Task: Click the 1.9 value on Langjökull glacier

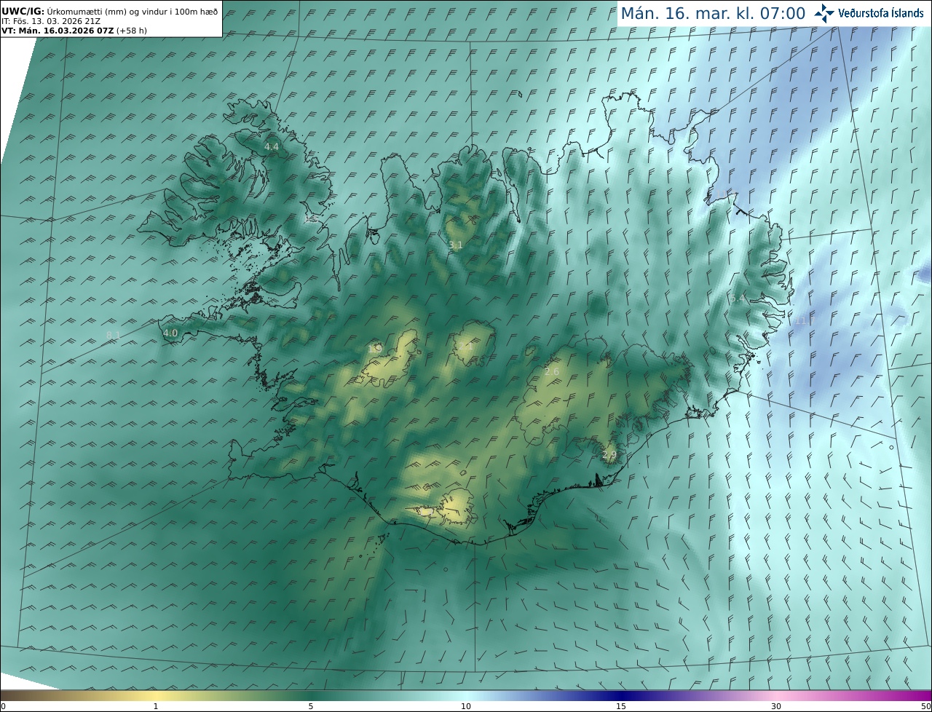Action: pyautogui.click(x=375, y=349)
